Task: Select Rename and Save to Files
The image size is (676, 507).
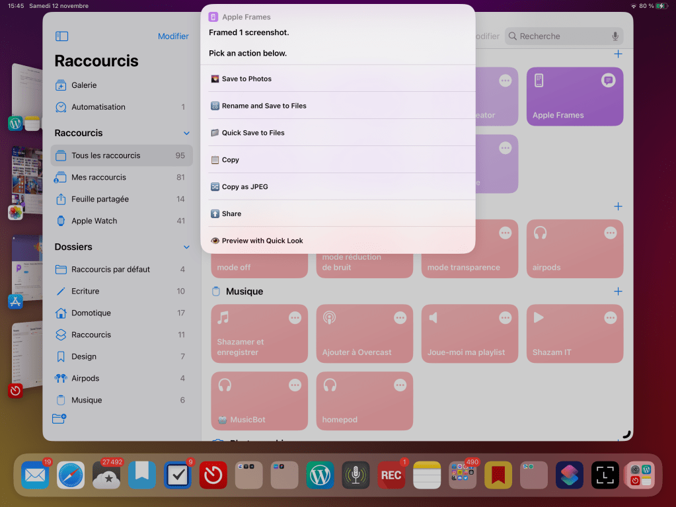Action: tap(264, 106)
